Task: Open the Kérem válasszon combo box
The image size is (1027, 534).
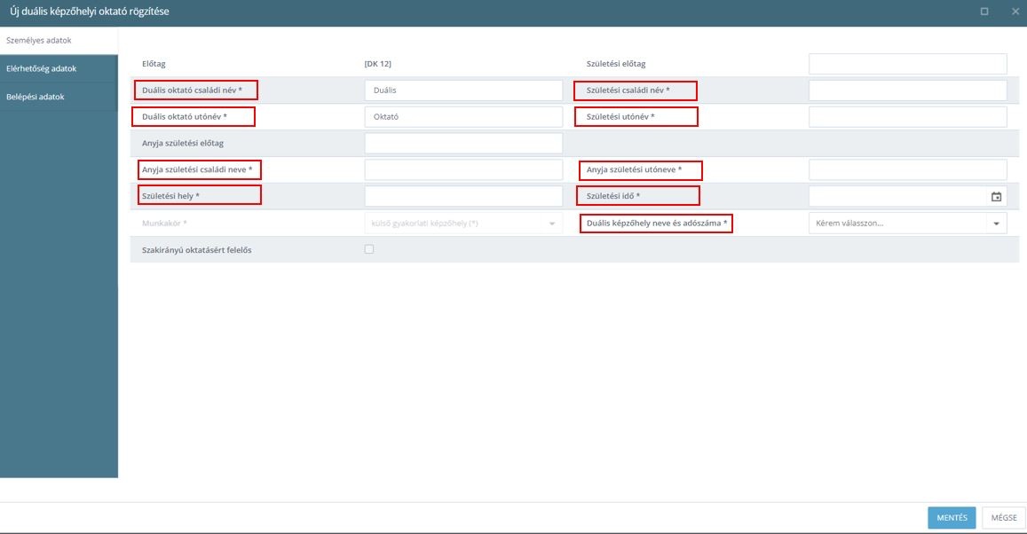Action: point(907,224)
